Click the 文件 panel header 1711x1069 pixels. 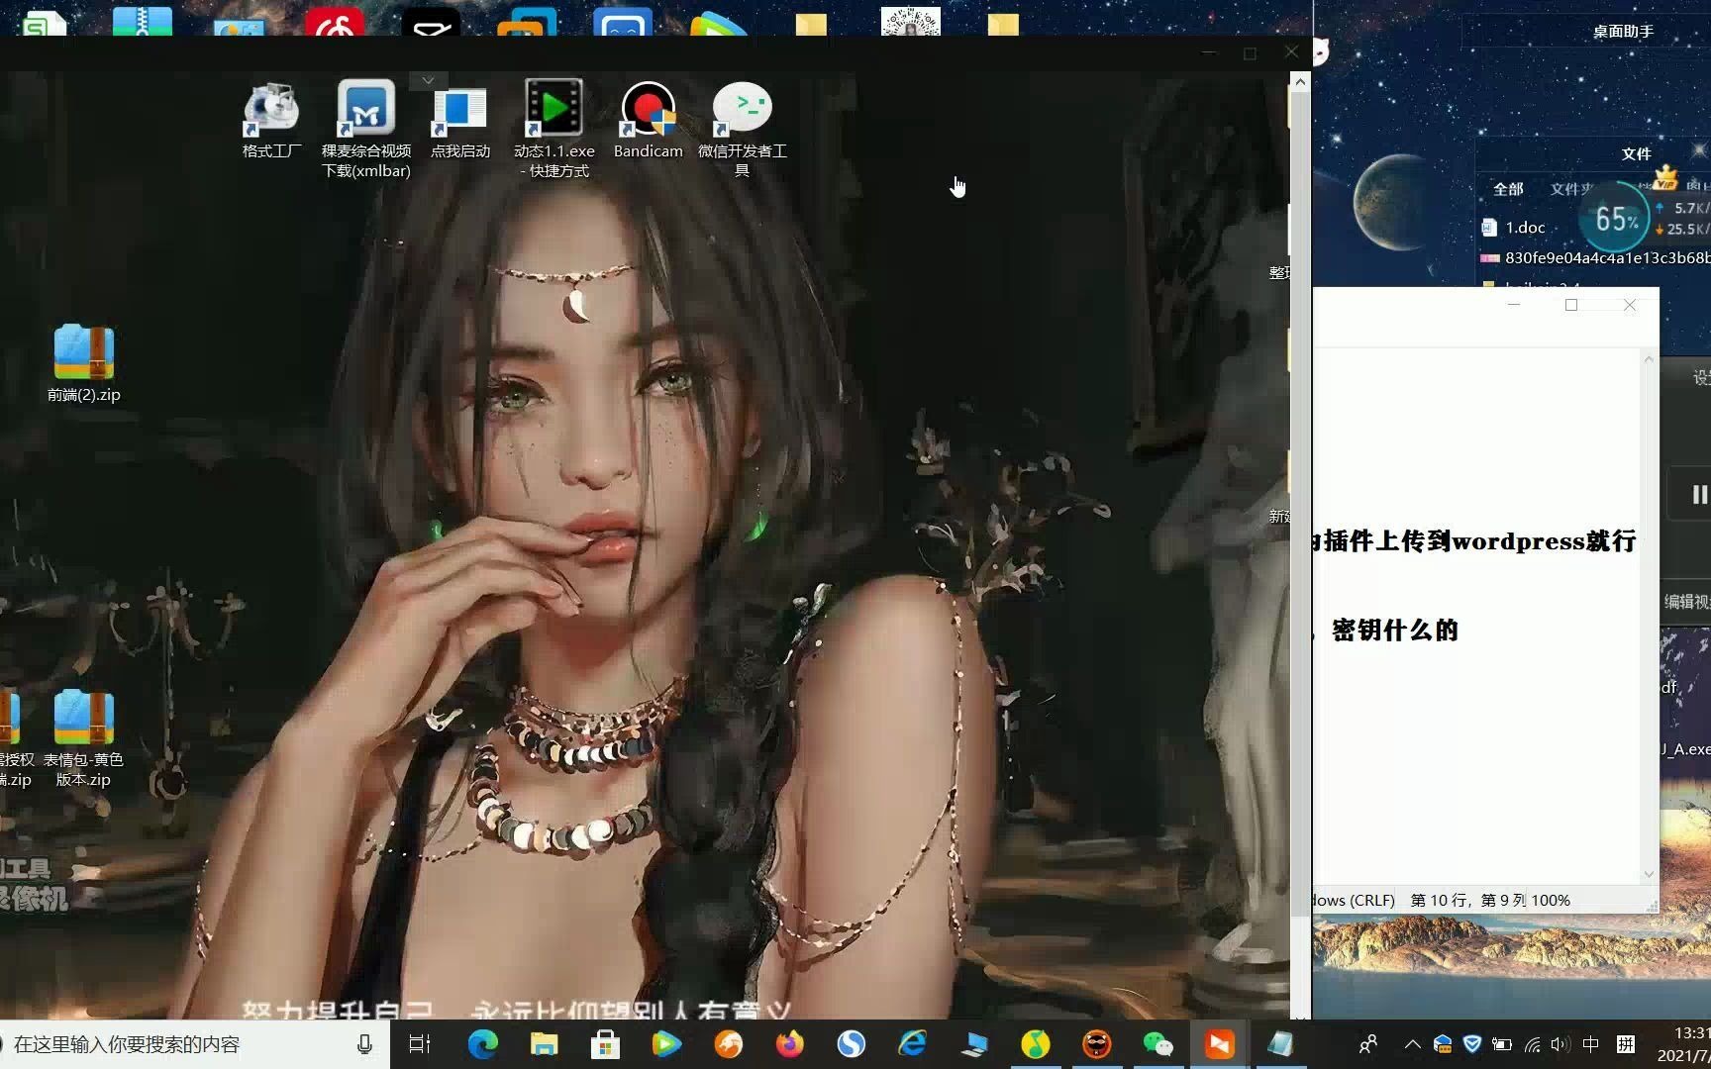pyautogui.click(x=1636, y=153)
